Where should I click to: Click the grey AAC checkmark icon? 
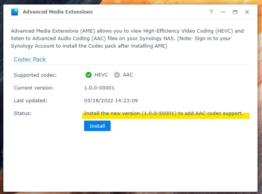tap(117, 75)
